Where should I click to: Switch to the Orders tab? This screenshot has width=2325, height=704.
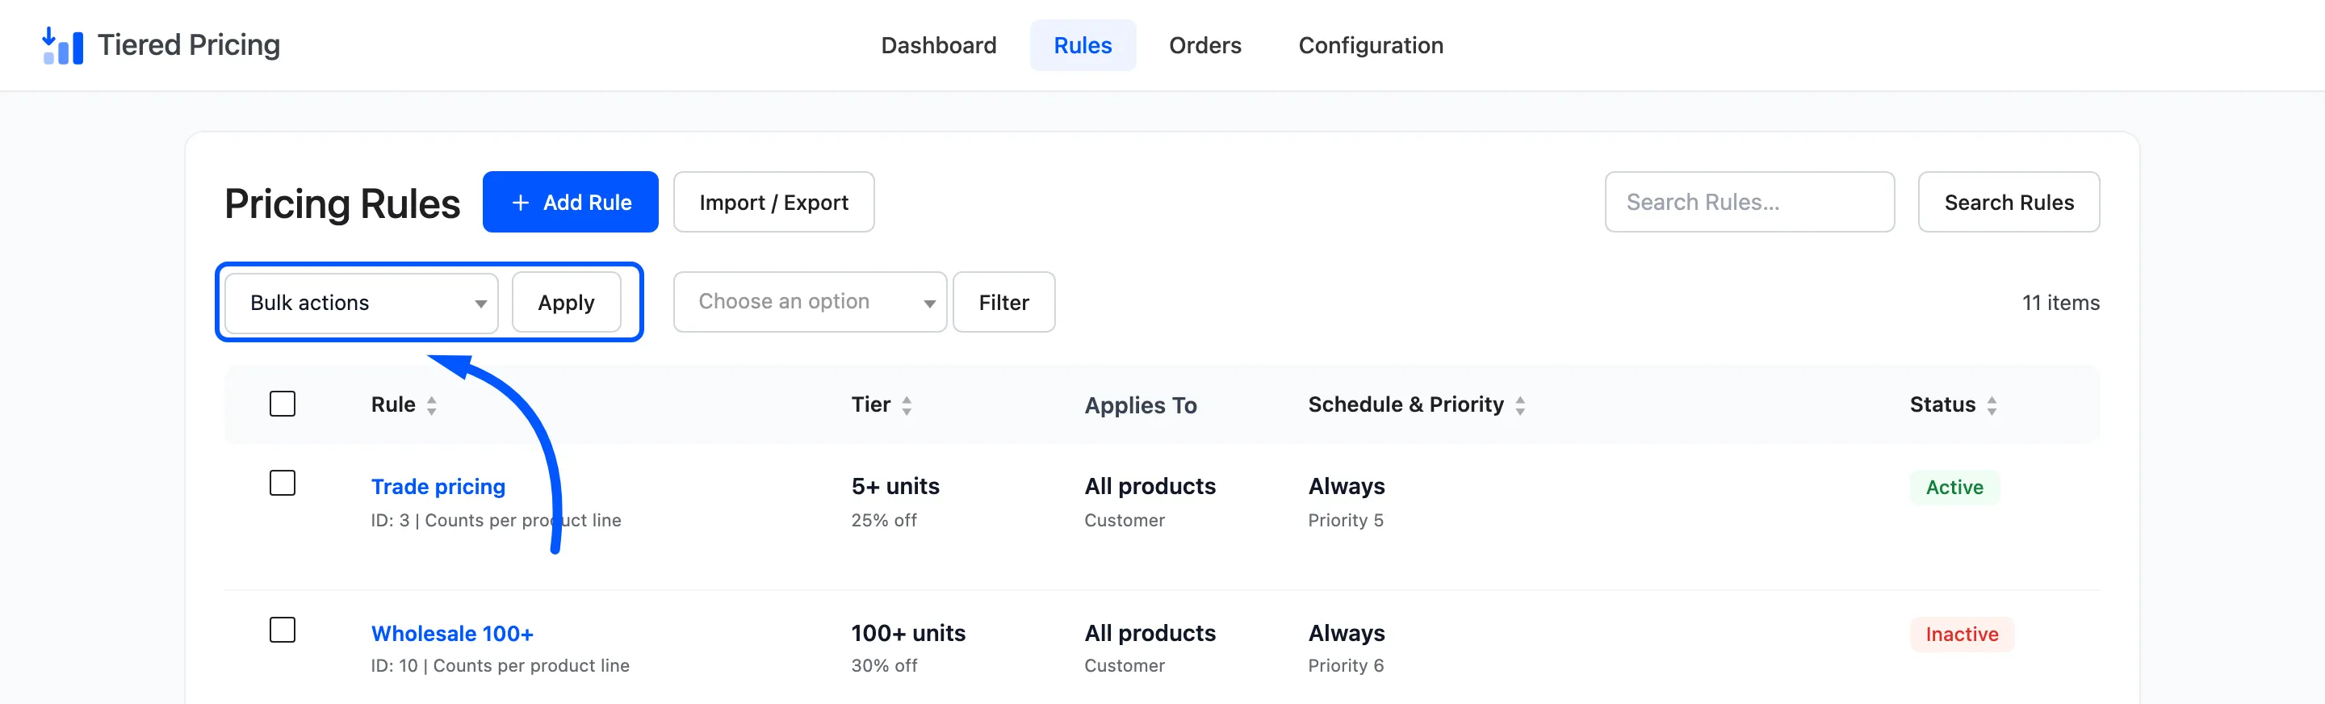click(x=1205, y=45)
